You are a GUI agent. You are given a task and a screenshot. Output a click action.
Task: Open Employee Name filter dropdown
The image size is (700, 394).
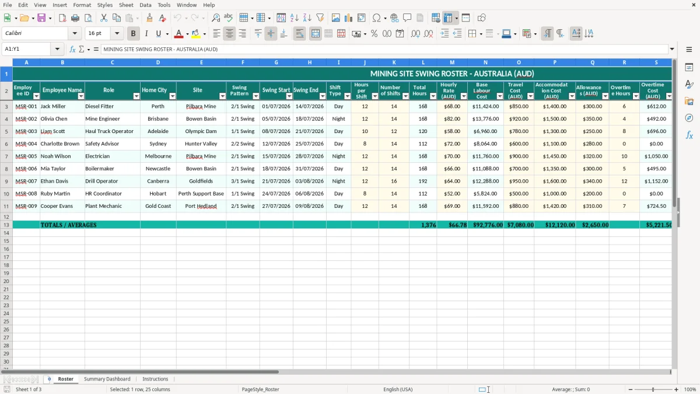point(81,96)
